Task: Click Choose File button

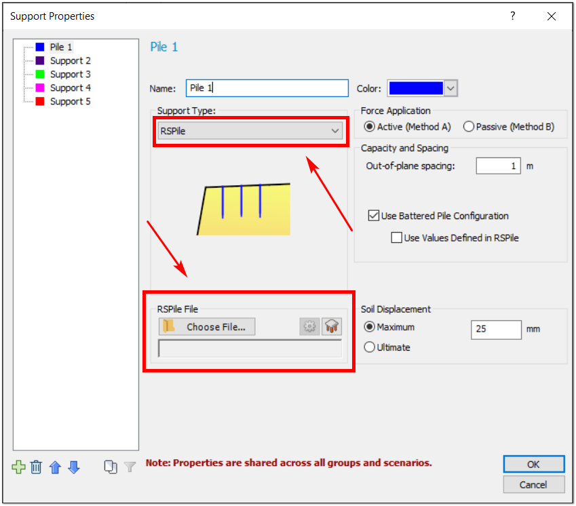Action: (207, 326)
